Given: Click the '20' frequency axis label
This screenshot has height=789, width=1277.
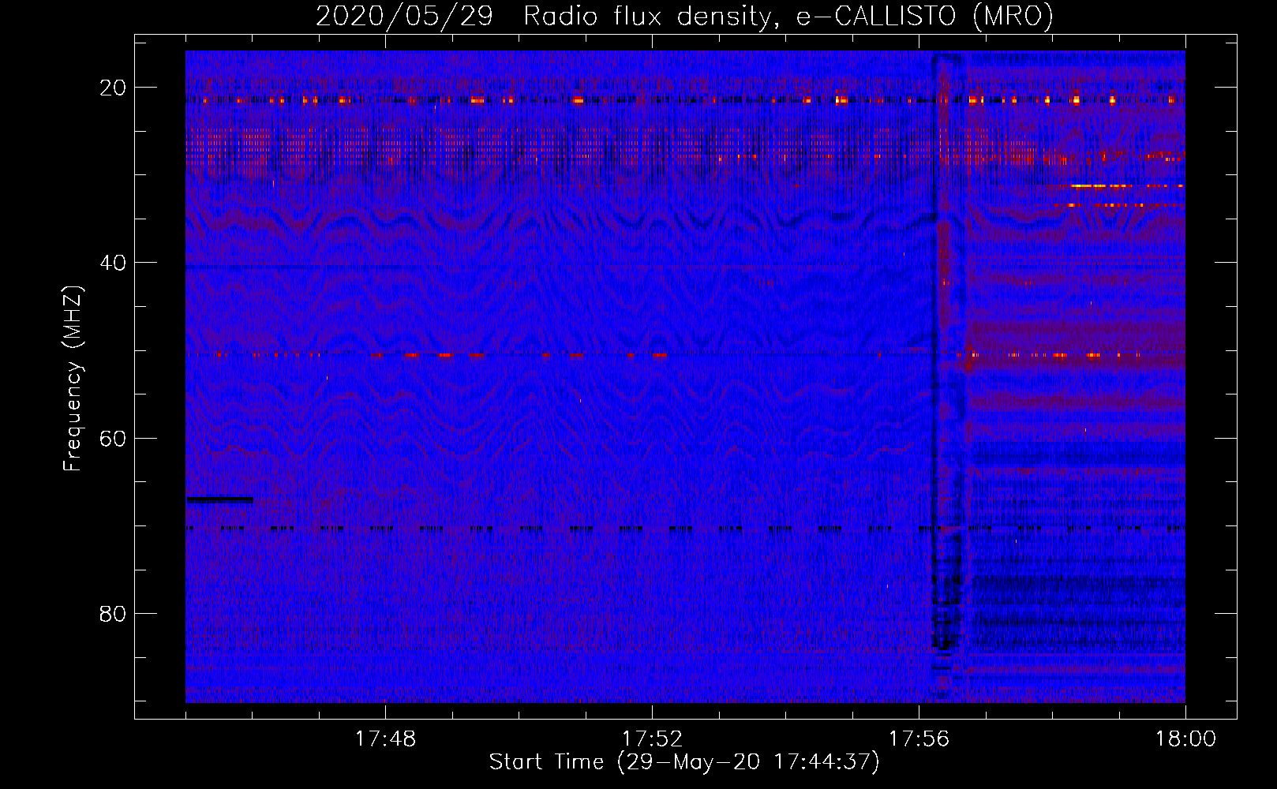Looking at the screenshot, I should [x=114, y=88].
